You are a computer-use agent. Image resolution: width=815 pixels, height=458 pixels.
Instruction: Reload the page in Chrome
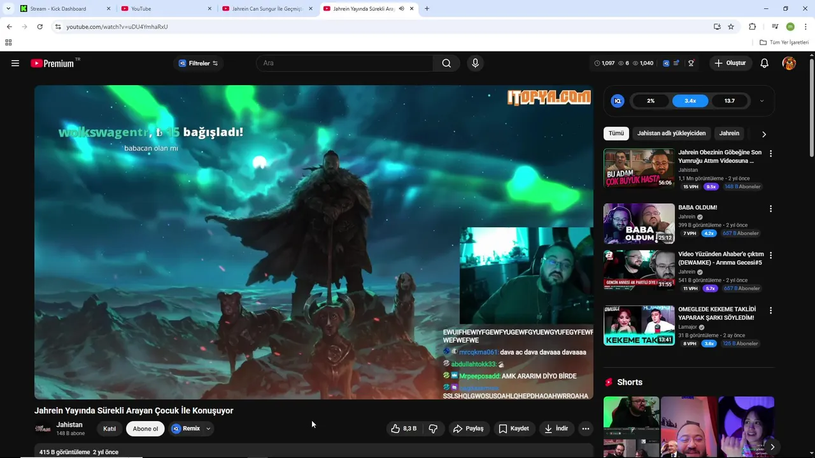[x=39, y=27]
